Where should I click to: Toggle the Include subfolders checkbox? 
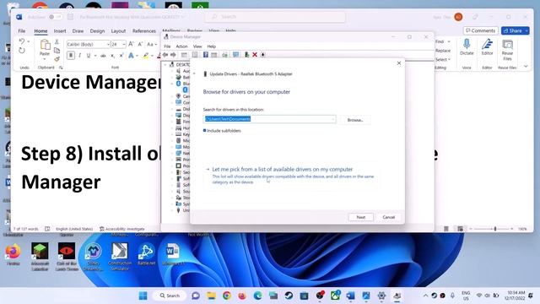pos(204,131)
